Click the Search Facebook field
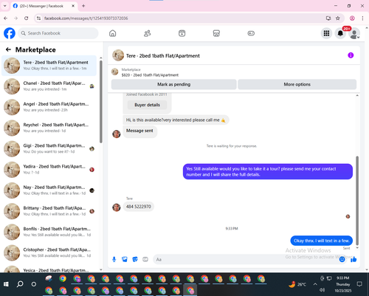The image size is (369, 296). coord(58,33)
